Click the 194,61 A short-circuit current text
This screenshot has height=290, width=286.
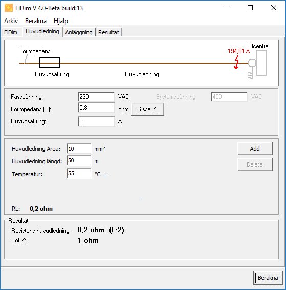click(239, 51)
